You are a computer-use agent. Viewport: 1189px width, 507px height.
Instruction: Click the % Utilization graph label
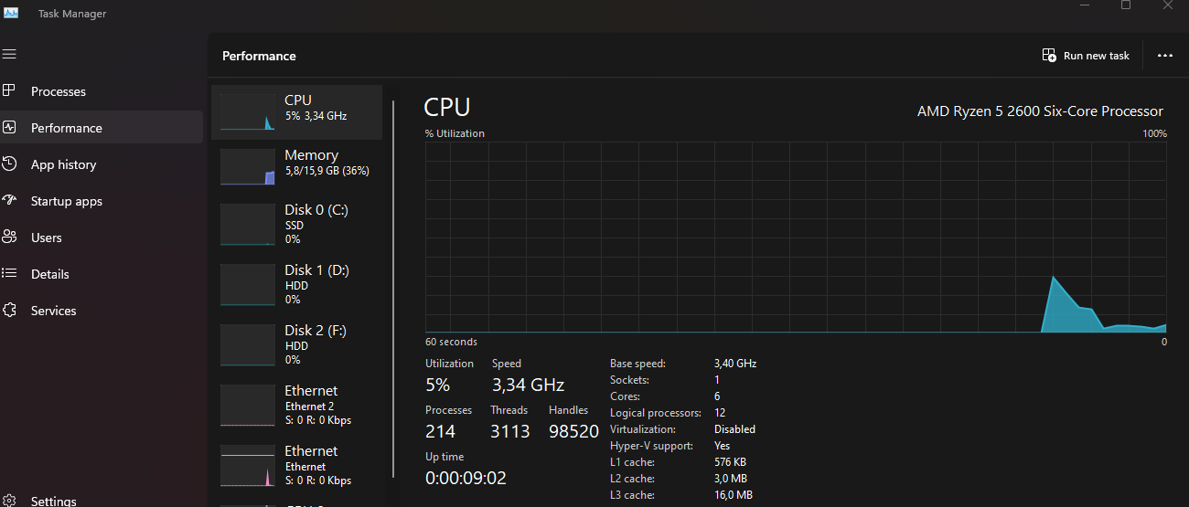pyautogui.click(x=455, y=133)
